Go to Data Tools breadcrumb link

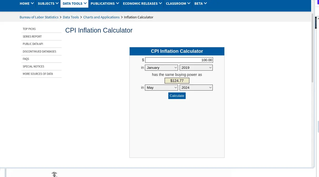pos(71,17)
